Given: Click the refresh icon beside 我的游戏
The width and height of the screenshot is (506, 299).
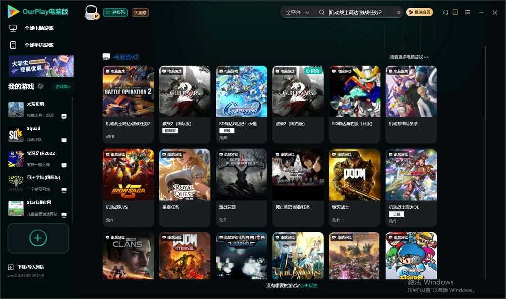Looking at the screenshot, I should pyautogui.click(x=40, y=86).
